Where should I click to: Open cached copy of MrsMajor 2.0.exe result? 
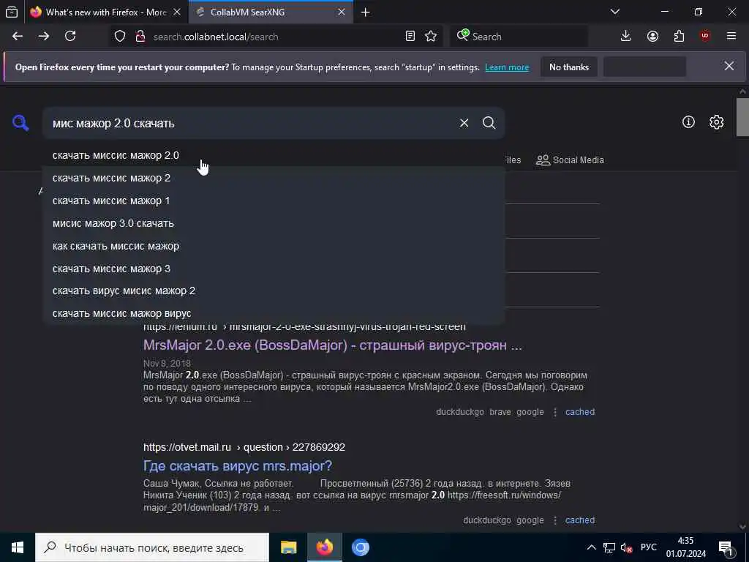click(580, 412)
